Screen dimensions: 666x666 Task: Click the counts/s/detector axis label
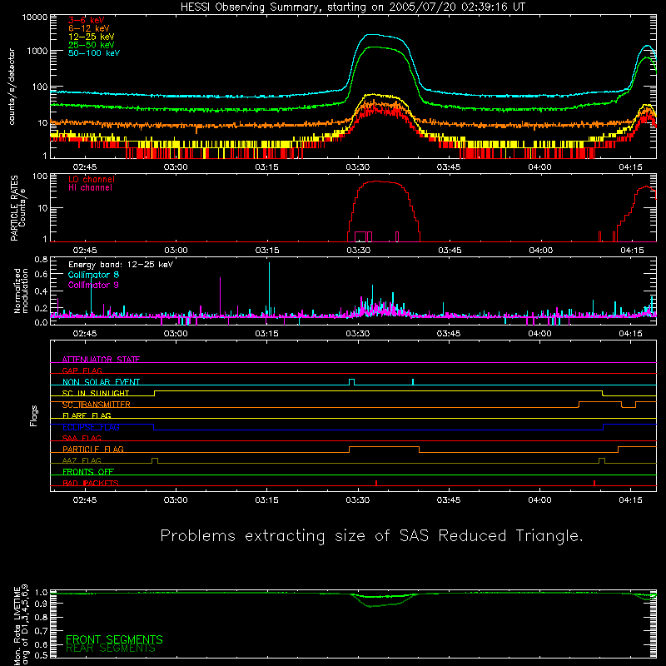coord(12,87)
